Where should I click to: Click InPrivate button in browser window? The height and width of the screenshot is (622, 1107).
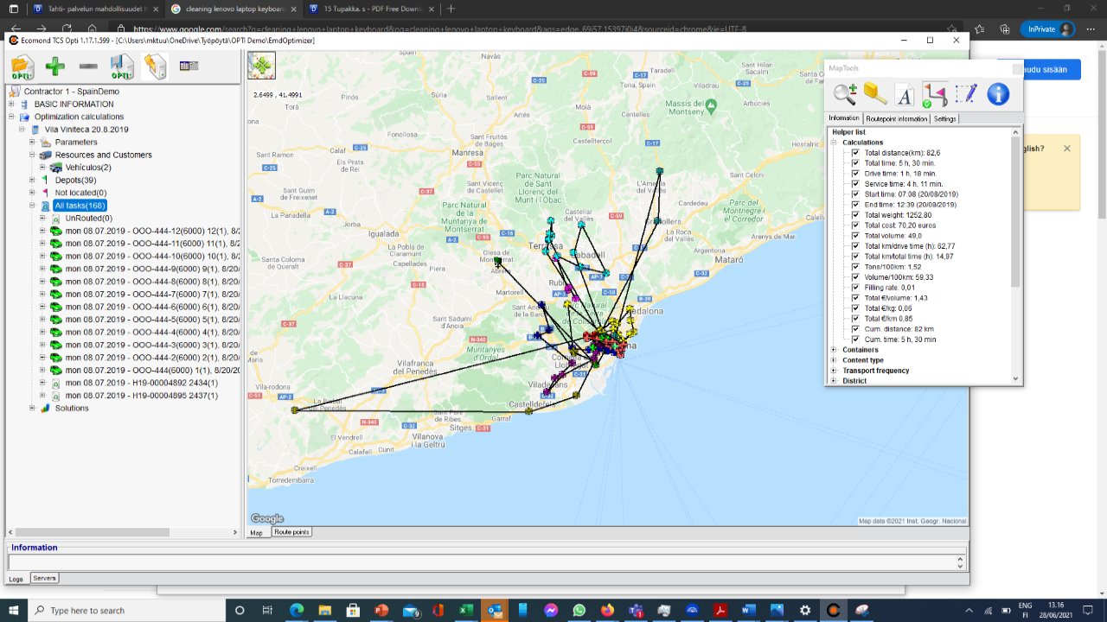click(1048, 29)
